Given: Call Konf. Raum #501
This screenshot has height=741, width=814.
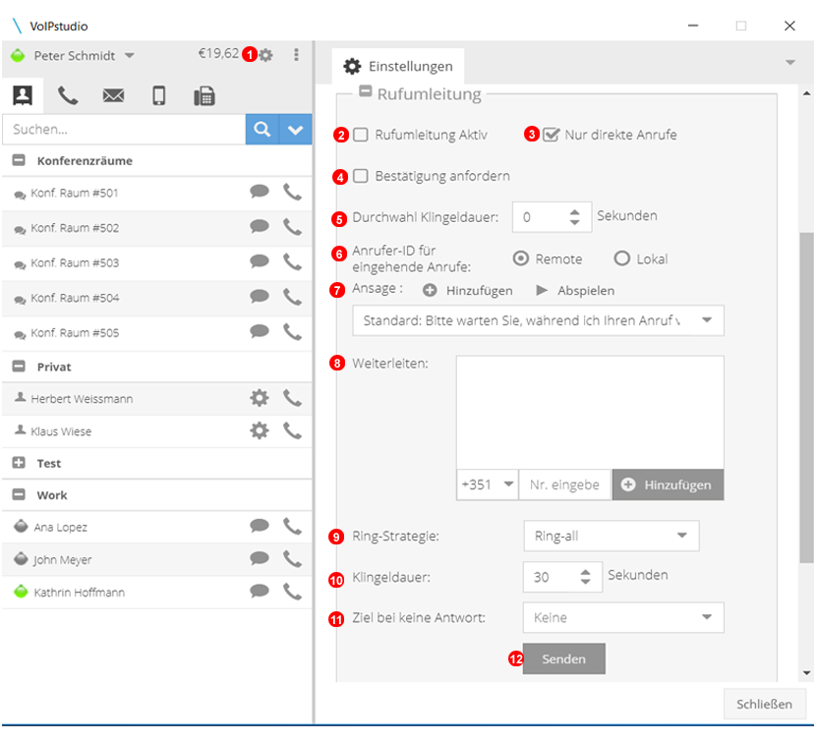Looking at the screenshot, I should click(291, 192).
